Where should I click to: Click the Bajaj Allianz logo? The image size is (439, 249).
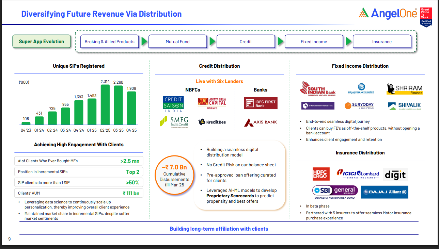click(x=384, y=192)
